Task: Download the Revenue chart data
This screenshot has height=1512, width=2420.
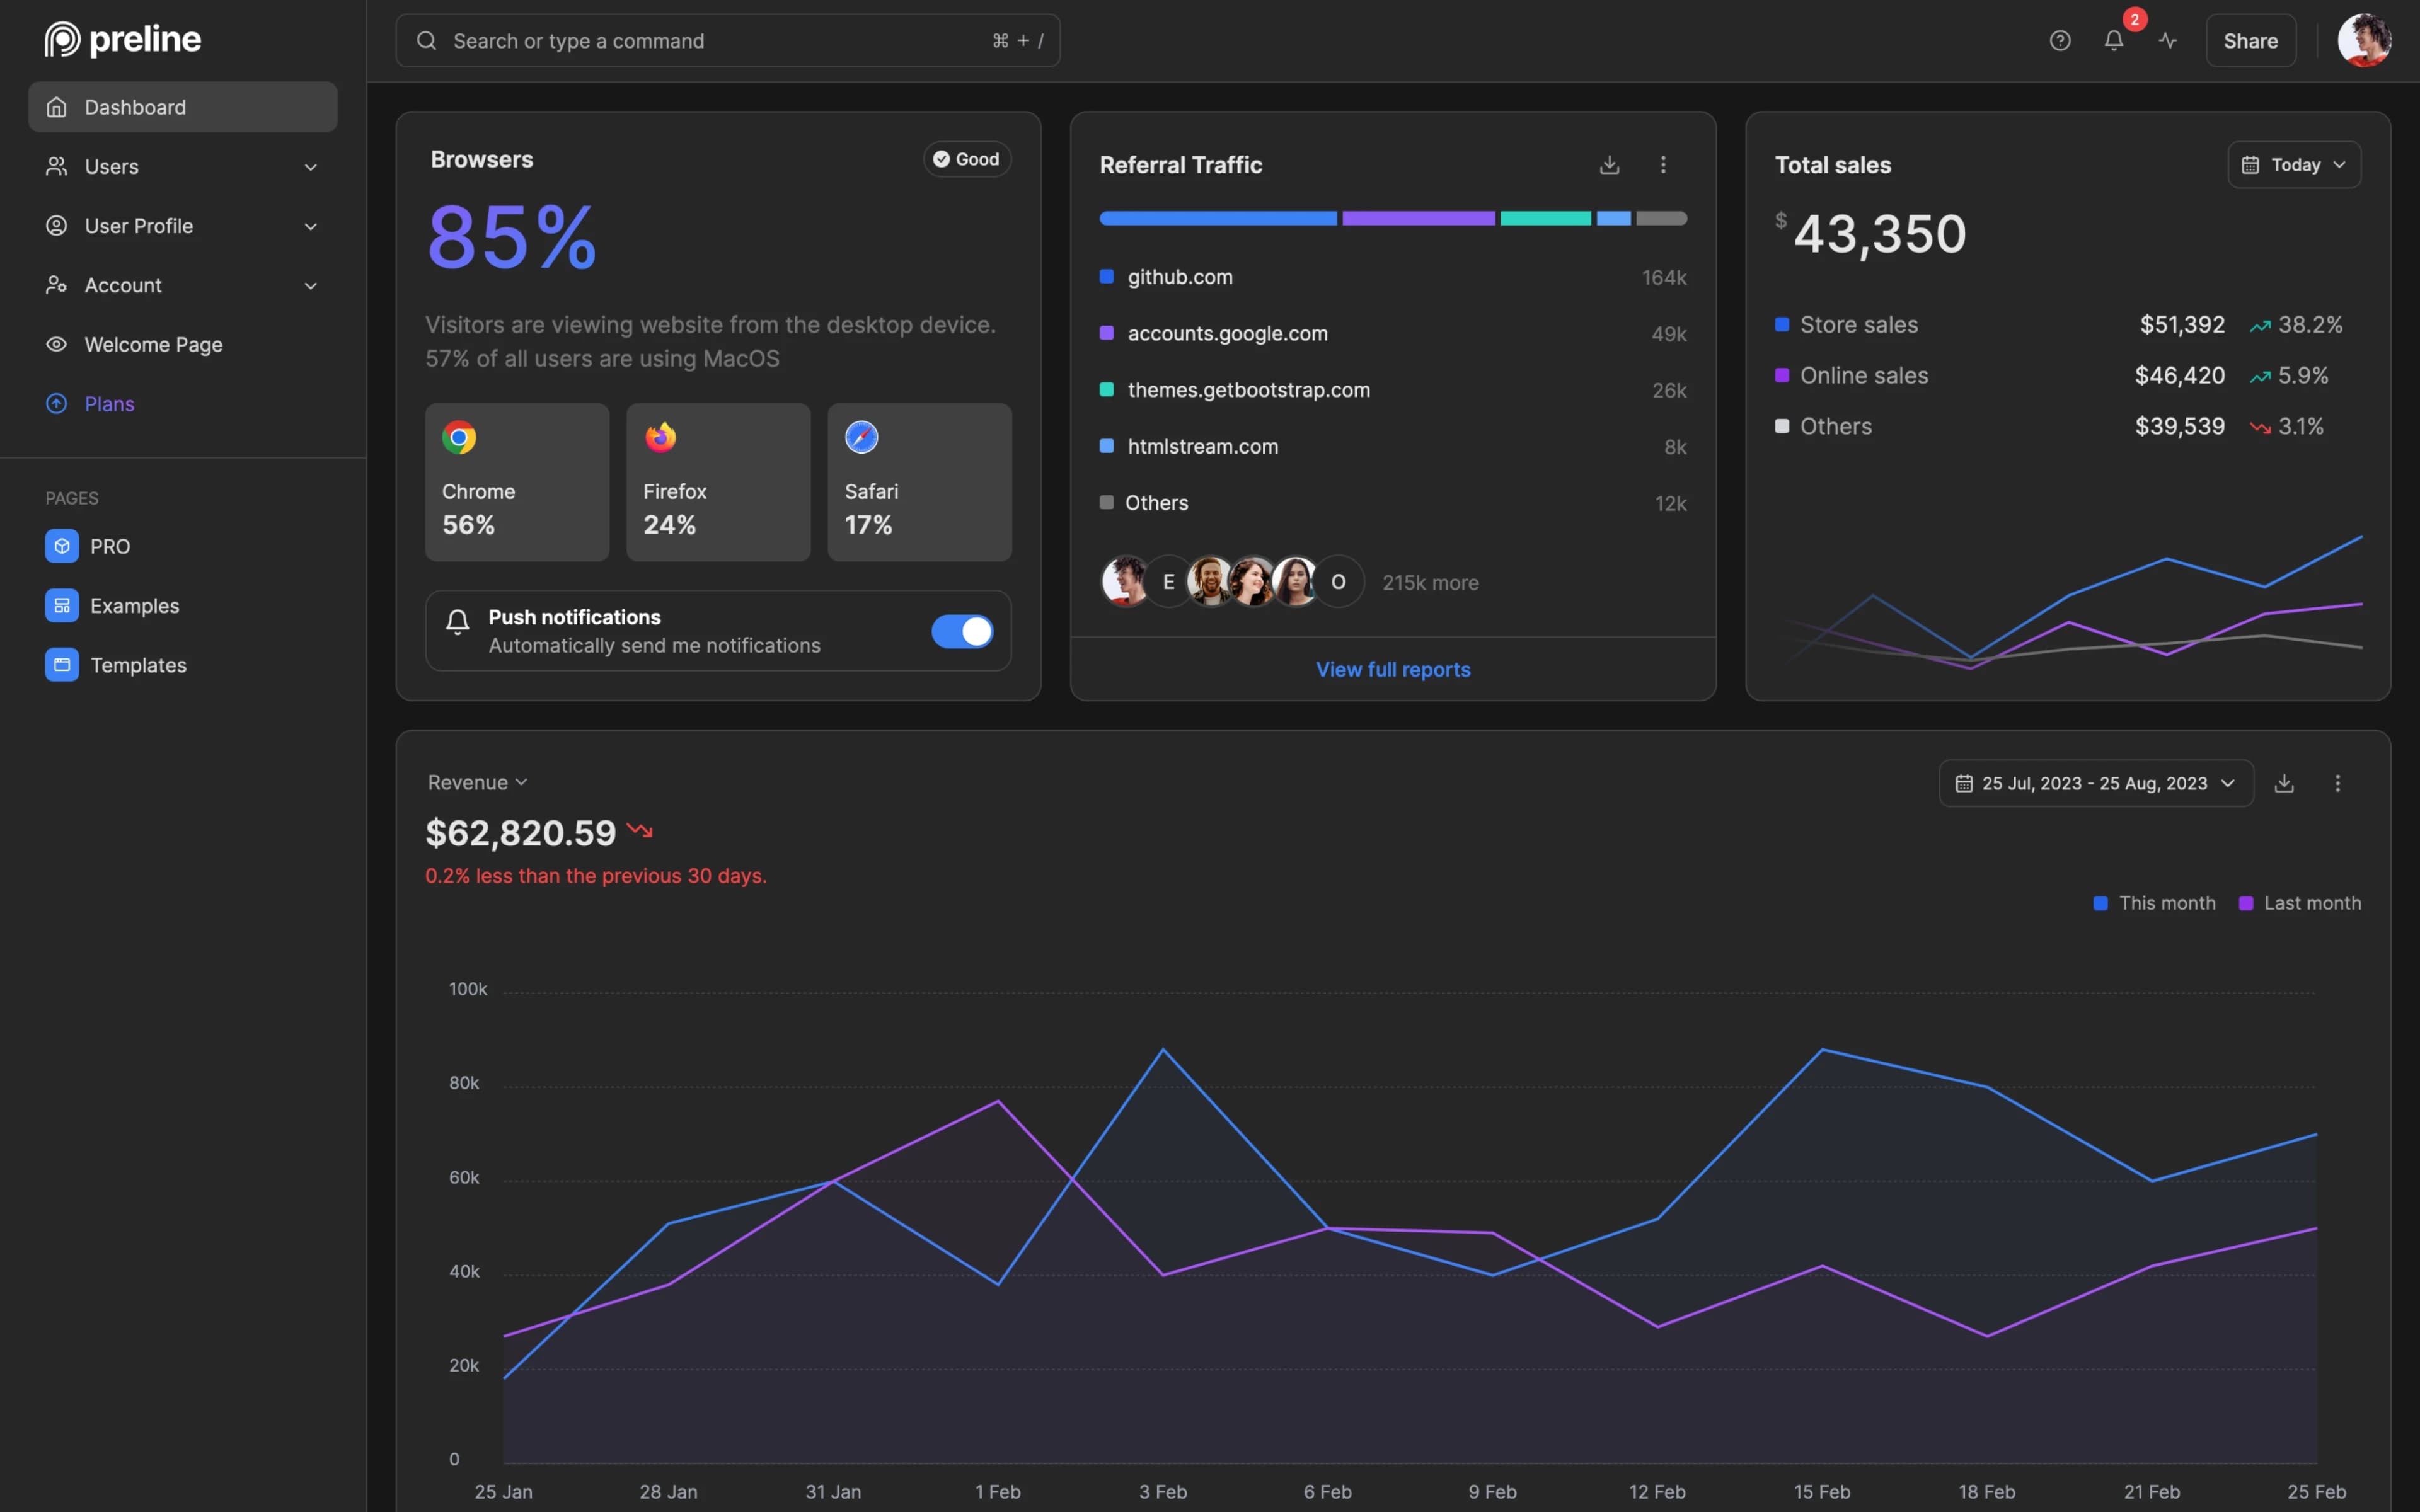Action: click(2285, 783)
